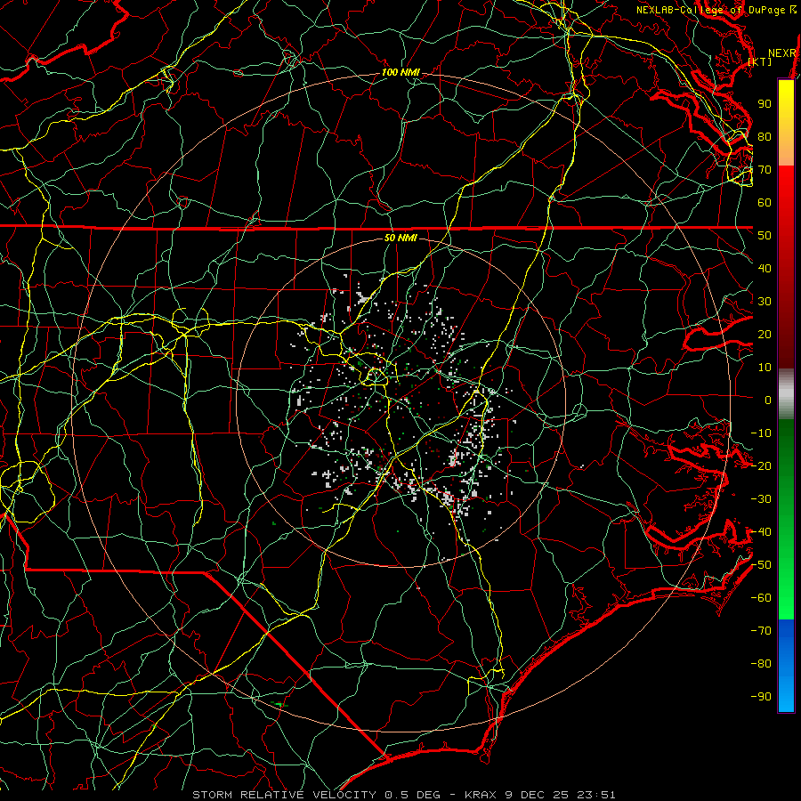Select the -30 scale value

761,499
